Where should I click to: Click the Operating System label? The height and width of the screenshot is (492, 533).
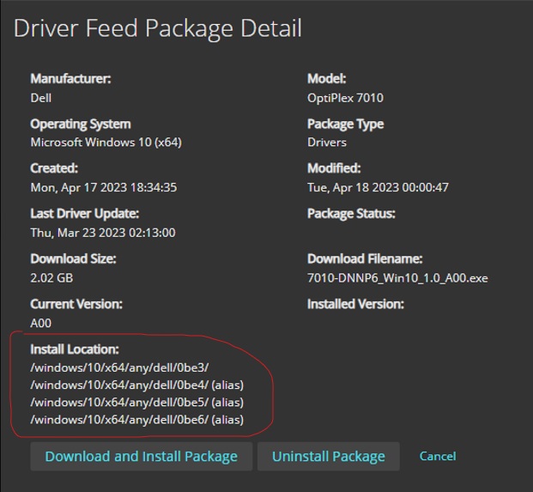click(81, 125)
